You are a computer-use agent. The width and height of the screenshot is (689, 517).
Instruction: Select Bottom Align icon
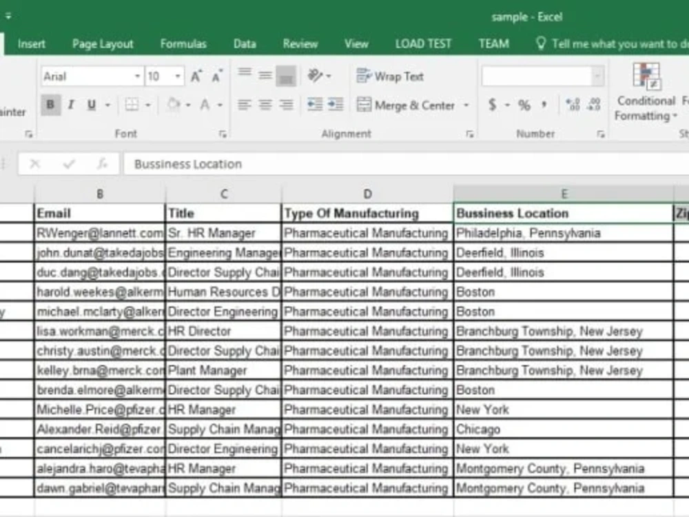coord(286,76)
